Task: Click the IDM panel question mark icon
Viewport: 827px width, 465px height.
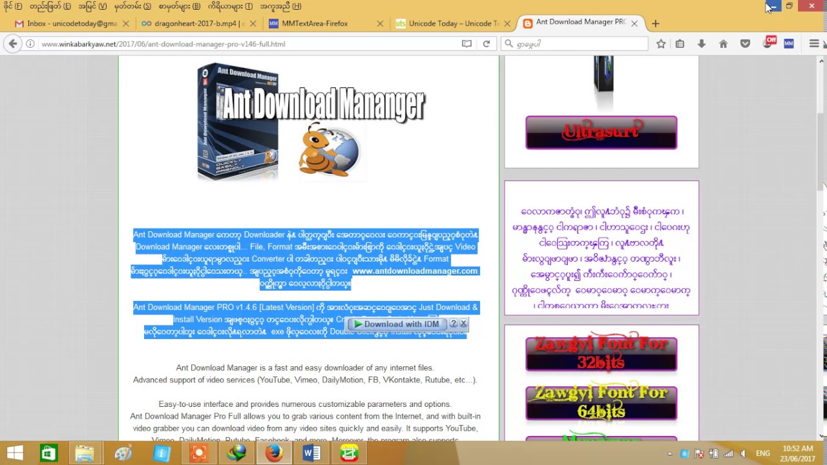Action: click(x=454, y=324)
